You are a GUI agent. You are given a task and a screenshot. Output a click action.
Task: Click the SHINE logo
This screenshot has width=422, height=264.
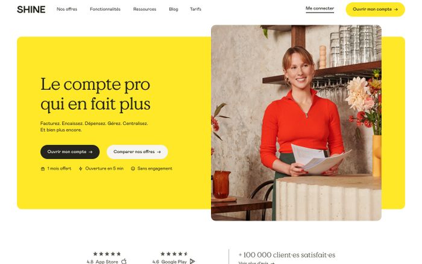(31, 10)
